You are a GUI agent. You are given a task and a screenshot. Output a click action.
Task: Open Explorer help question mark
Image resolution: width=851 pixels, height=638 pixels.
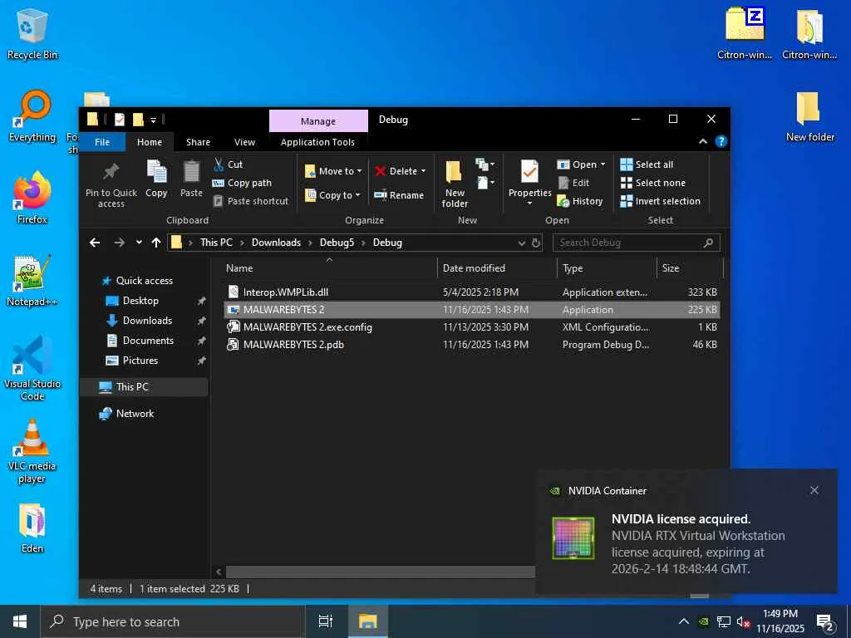click(721, 141)
